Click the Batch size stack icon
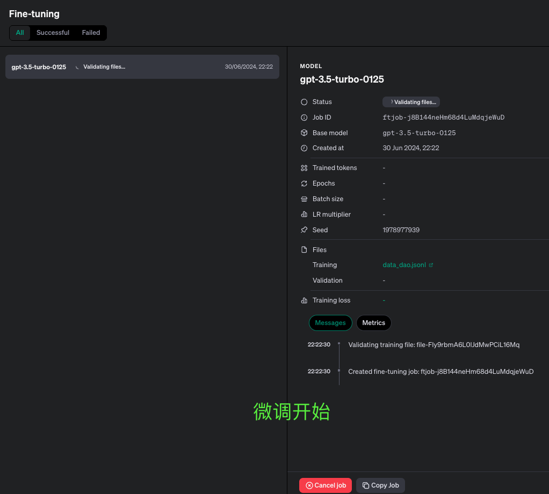 [x=304, y=199]
